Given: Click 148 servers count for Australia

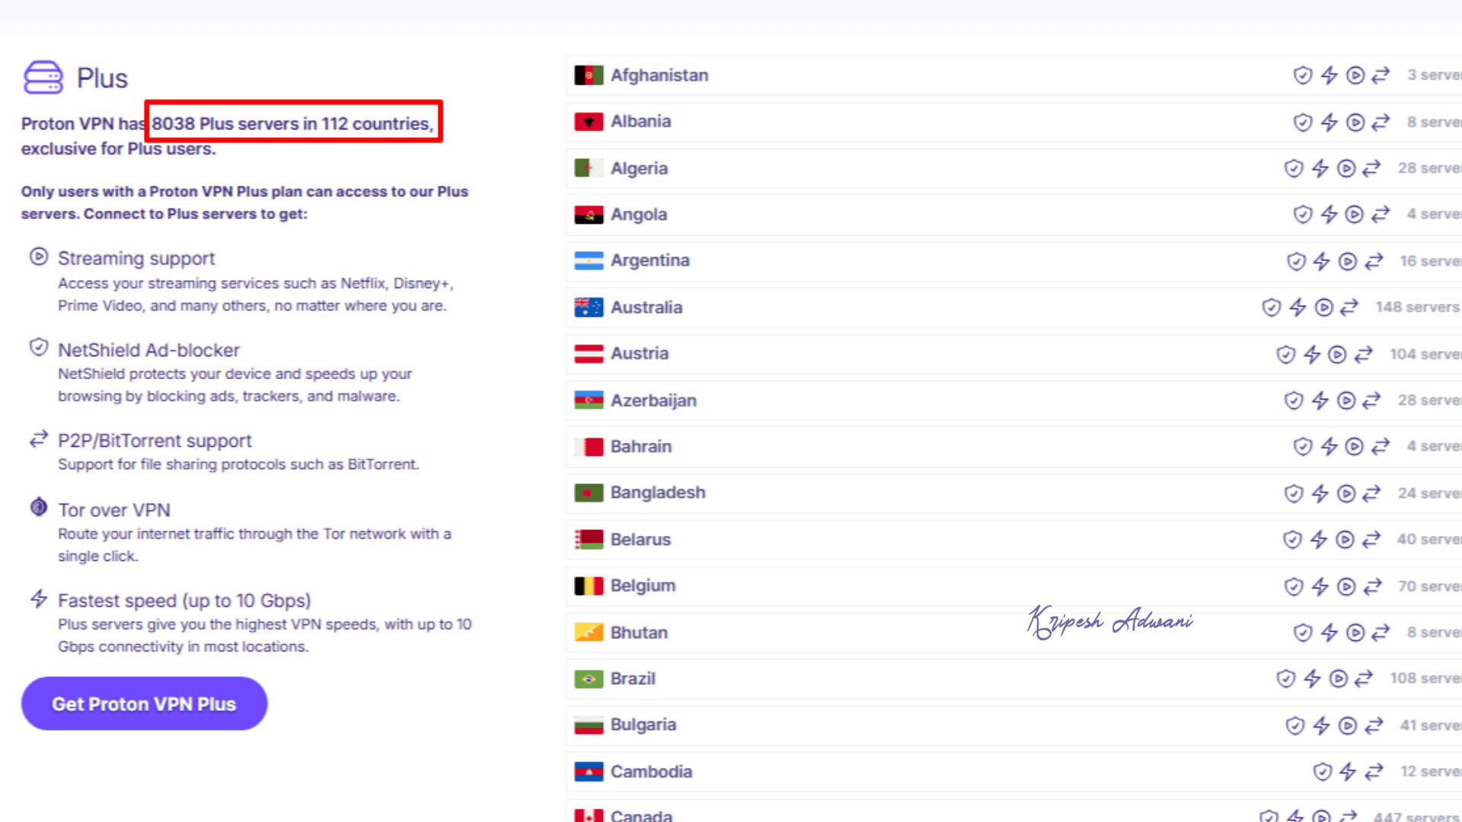Looking at the screenshot, I should [x=1416, y=307].
